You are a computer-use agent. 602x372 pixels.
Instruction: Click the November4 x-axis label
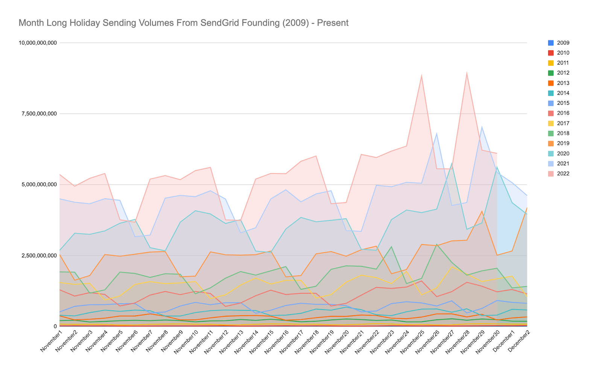[x=96, y=341]
